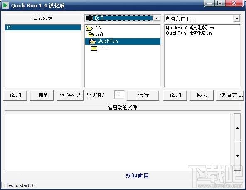Image resolution: width=246 pixels, height=190 pixels.
Task: Click the 删除 button
Action: tap(42, 95)
